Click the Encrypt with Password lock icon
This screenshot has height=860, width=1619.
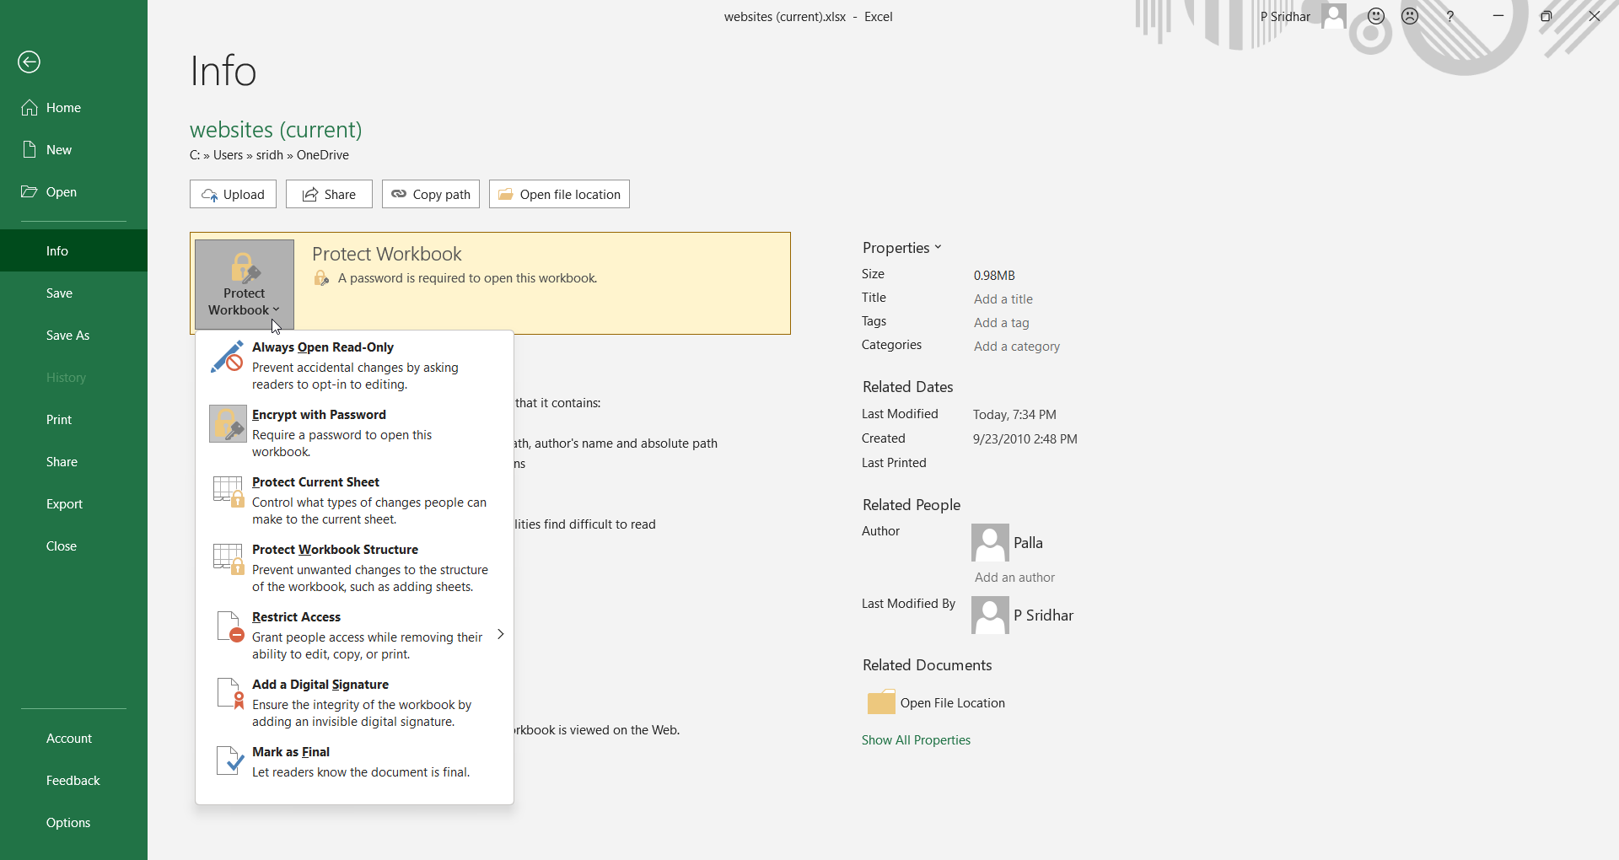point(228,424)
